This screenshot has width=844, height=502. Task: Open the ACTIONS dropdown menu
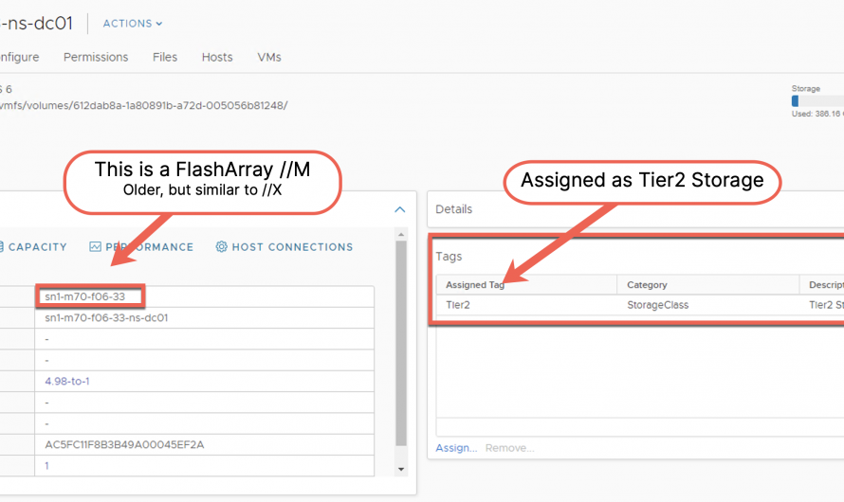pyautogui.click(x=132, y=24)
